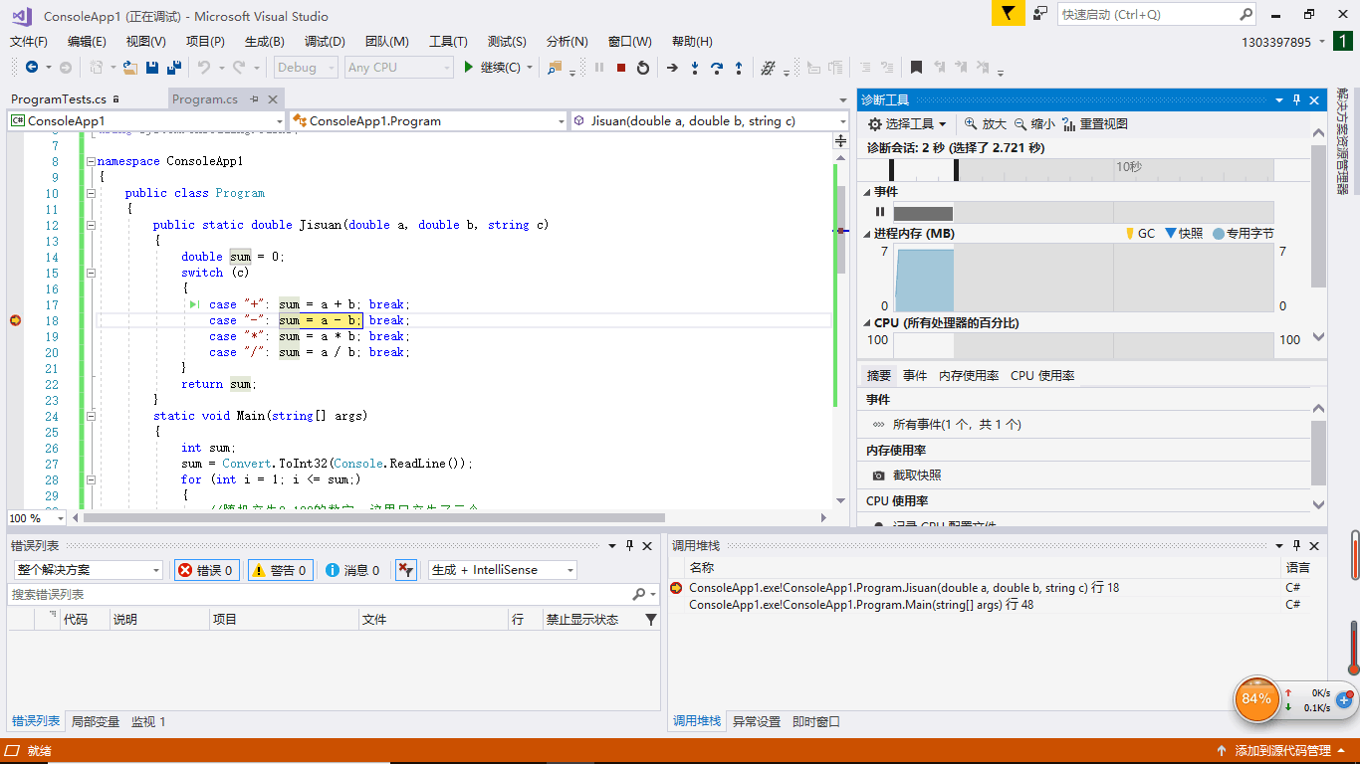Click the editor horizontal scrollbar
Screen dimensions: 1360x764
[x=373, y=517]
